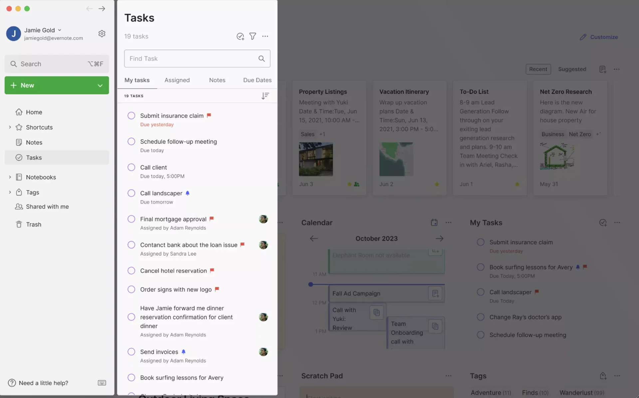Click the keyboard shortcuts icon
This screenshot has width=639, height=398.
coord(102,383)
